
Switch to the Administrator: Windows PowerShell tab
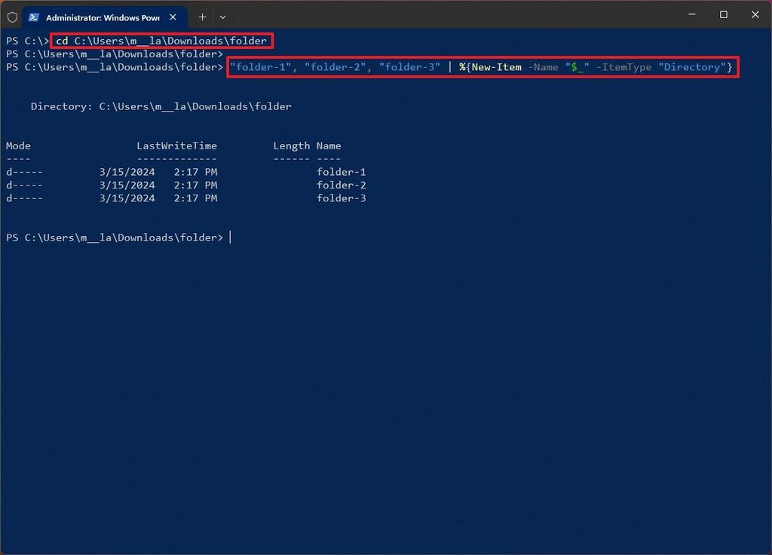[102, 17]
